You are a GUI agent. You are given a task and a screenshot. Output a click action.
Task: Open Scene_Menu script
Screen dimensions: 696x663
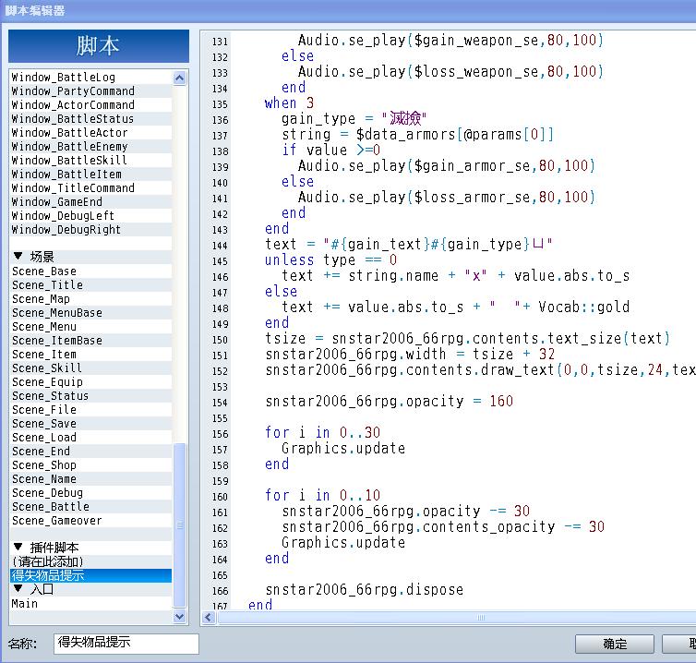click(x=90, y=326)
